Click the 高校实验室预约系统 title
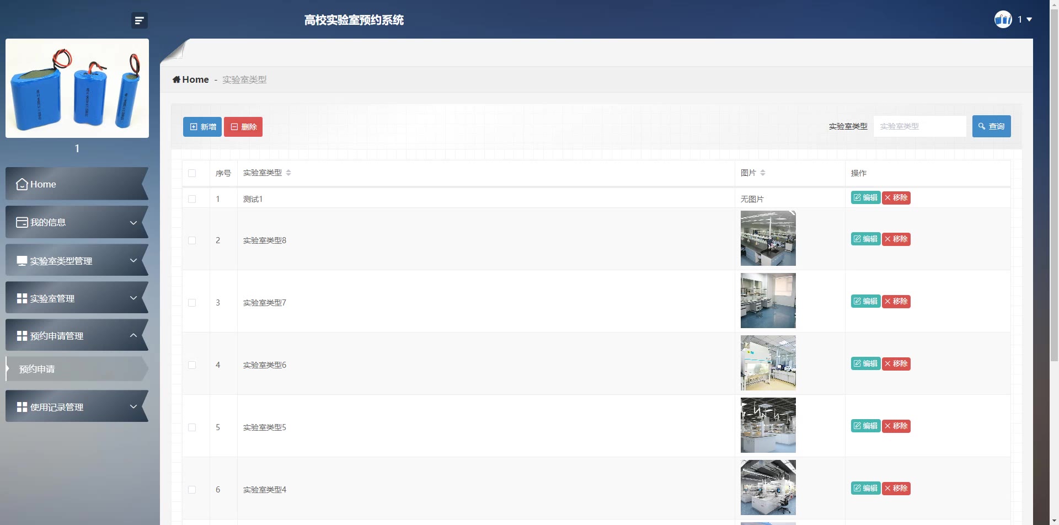Screen dimensions: 1059x525 pyautogui.click(x=354, y=20)
